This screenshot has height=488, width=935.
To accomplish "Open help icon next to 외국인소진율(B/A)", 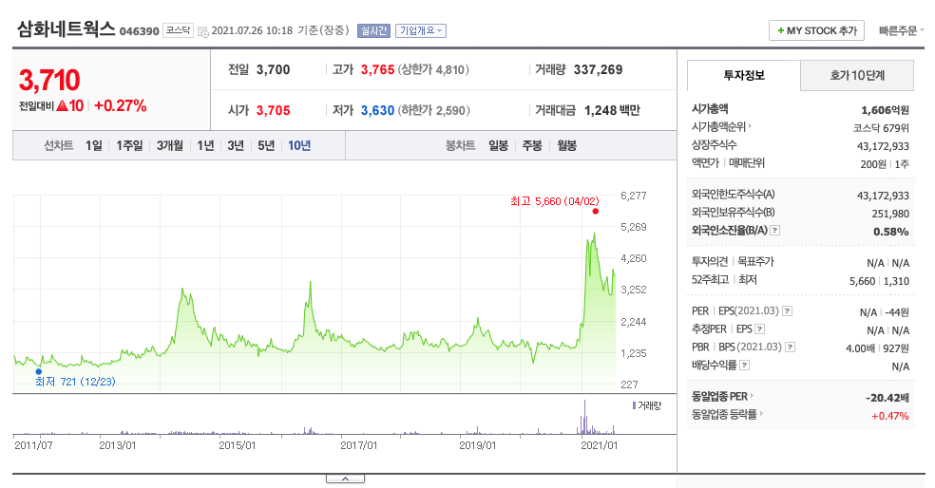I will pyautogui.click(x=774, y=231).
